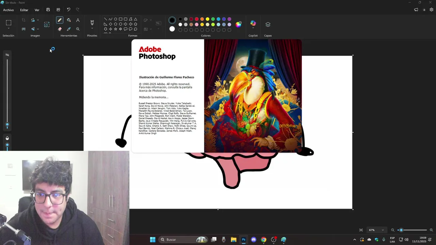Pick the yellow color swatch
Image resolution: width=436 pixels, height=245 pixels.
pos(207,19)
